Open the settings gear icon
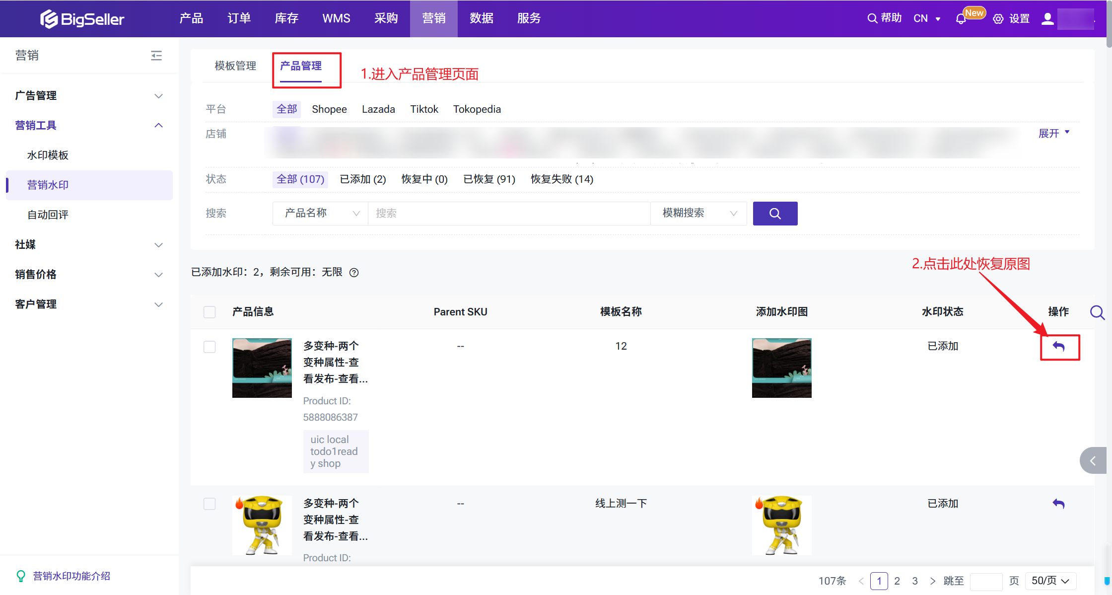Screen dimensions: 1112x595 pyautogui.click(x=998, y=19)
